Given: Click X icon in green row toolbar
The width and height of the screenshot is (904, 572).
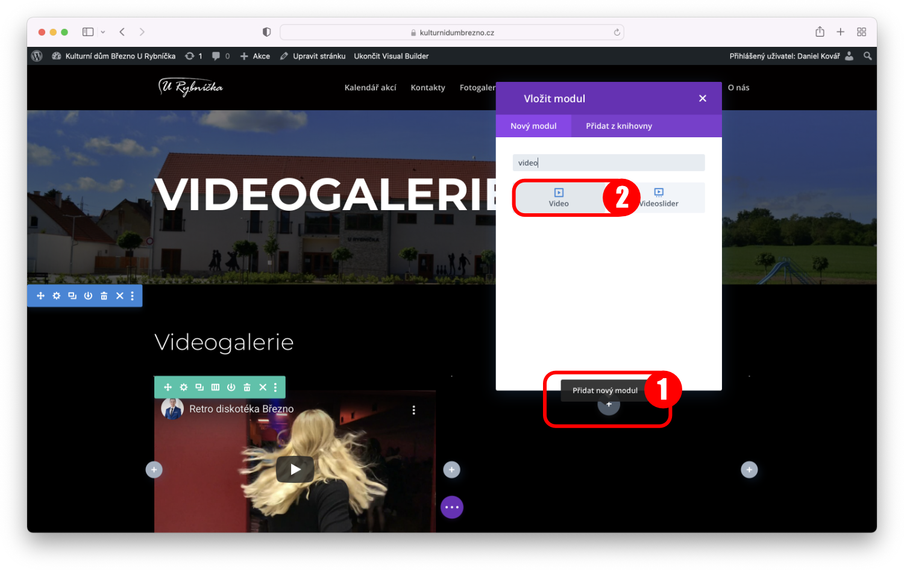Looking at the screenshot, I should click(x=263, y=387).
